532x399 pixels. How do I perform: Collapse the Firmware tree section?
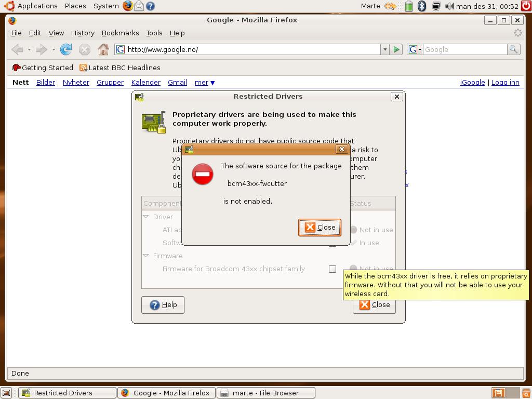pyautogui.click(x=146, y=256)
